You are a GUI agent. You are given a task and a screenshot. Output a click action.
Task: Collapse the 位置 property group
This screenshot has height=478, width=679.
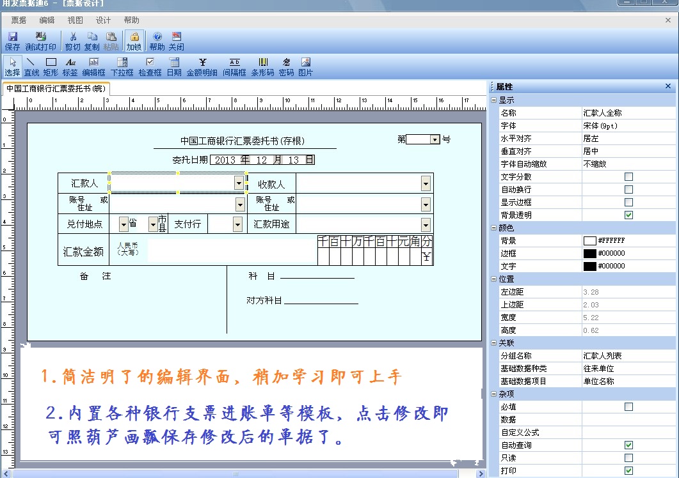(493, 279)
